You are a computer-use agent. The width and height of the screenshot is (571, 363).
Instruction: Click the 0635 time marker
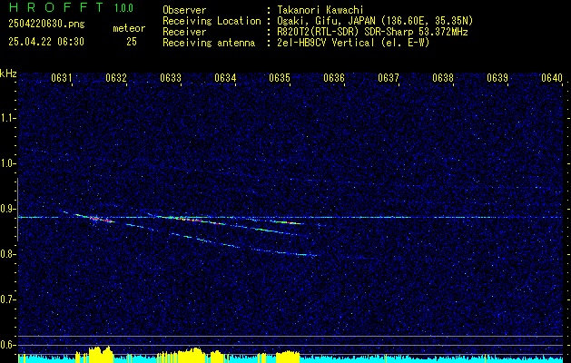pyautogui.click(x=280, y=77)
